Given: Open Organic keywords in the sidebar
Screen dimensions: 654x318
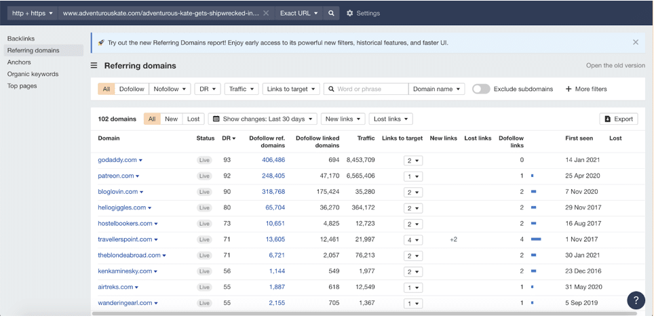Looking at the screenshot, I should pyautogui.click(x=33, y=74).
